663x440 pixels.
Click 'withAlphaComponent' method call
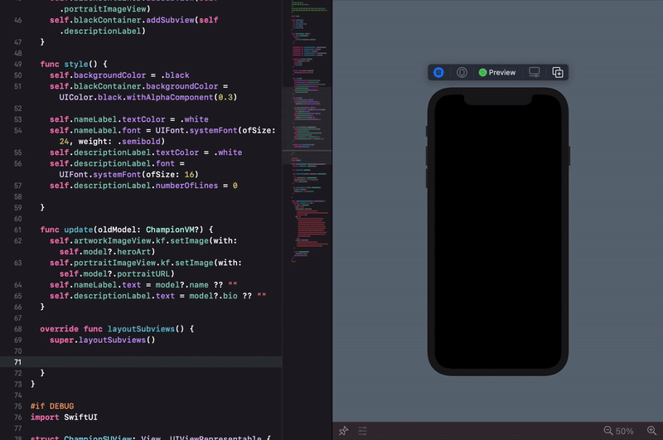click(x=170, y=97)
